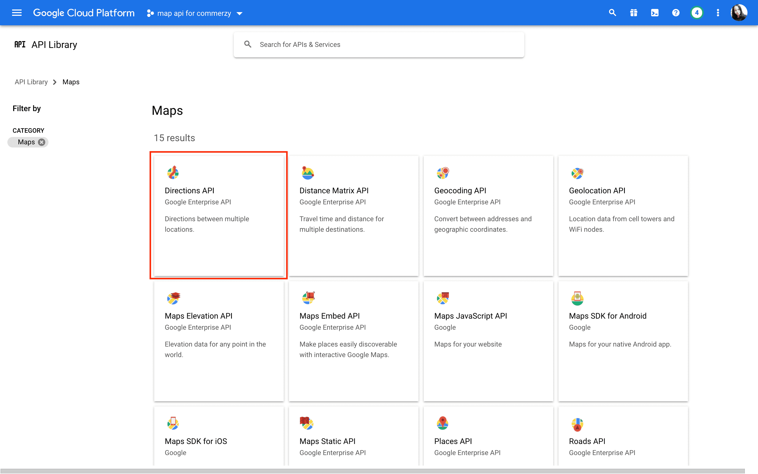Open the Geocoding API card
This screenshot has height=474, width=758.
coord(488,216)
